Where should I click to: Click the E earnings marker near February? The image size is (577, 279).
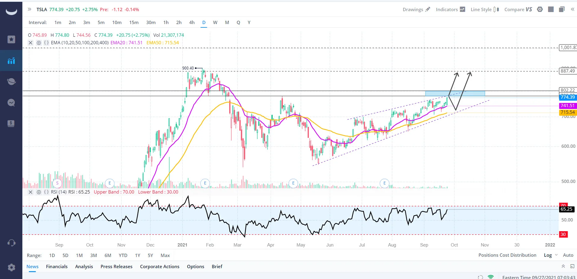[205, 183]
